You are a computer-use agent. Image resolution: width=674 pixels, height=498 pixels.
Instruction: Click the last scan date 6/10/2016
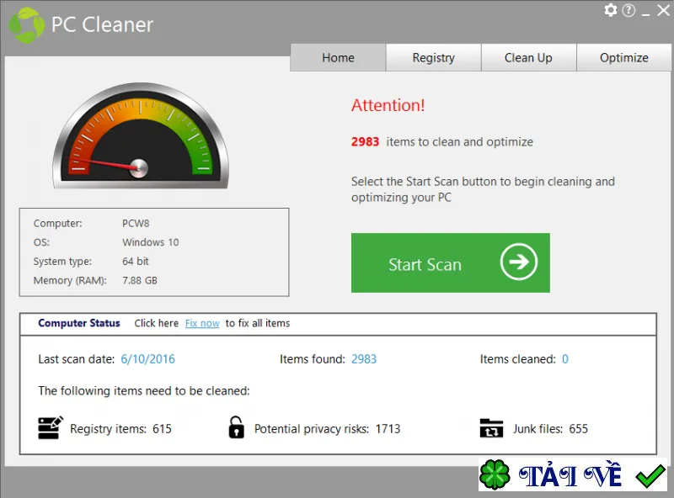pyautogui.click(x=148, y=359)
